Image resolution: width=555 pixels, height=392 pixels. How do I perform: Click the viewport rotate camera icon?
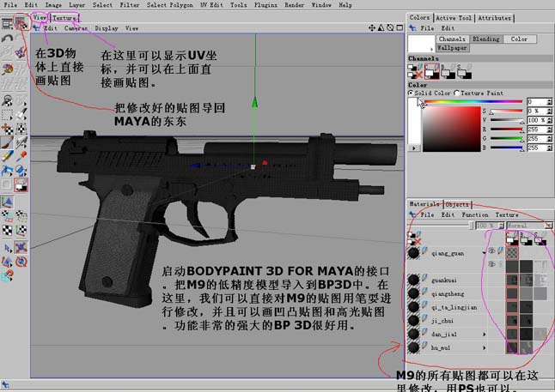click(390, 27)
